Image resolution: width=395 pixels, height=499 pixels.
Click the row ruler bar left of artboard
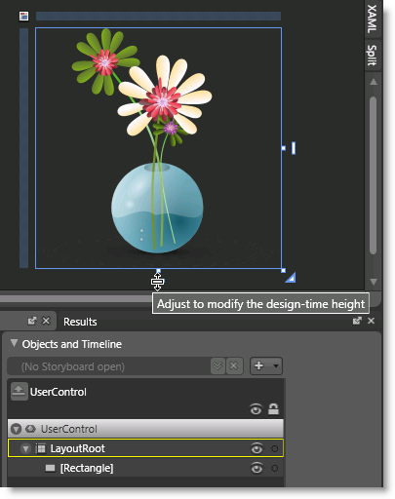[x=23, y=148]
